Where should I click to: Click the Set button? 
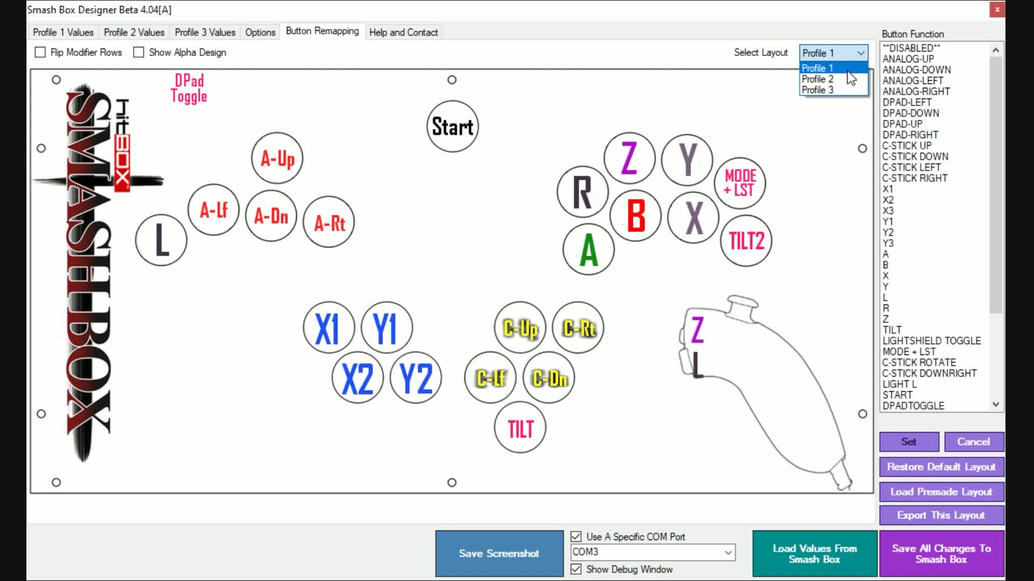click(x=909, y=442)
